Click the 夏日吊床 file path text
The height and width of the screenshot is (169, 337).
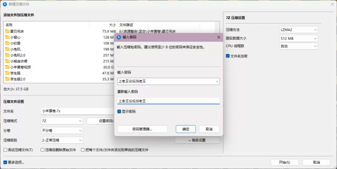147,31
